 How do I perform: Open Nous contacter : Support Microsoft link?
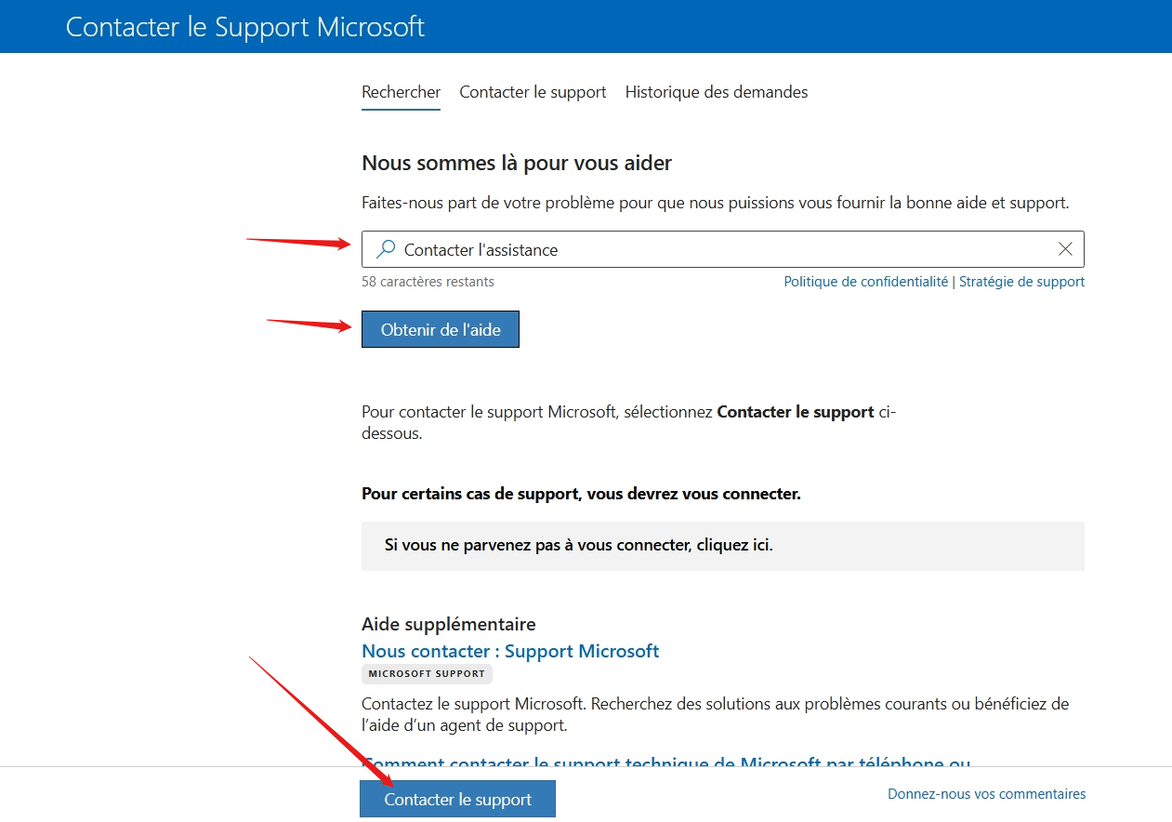(x=510, y=651)
